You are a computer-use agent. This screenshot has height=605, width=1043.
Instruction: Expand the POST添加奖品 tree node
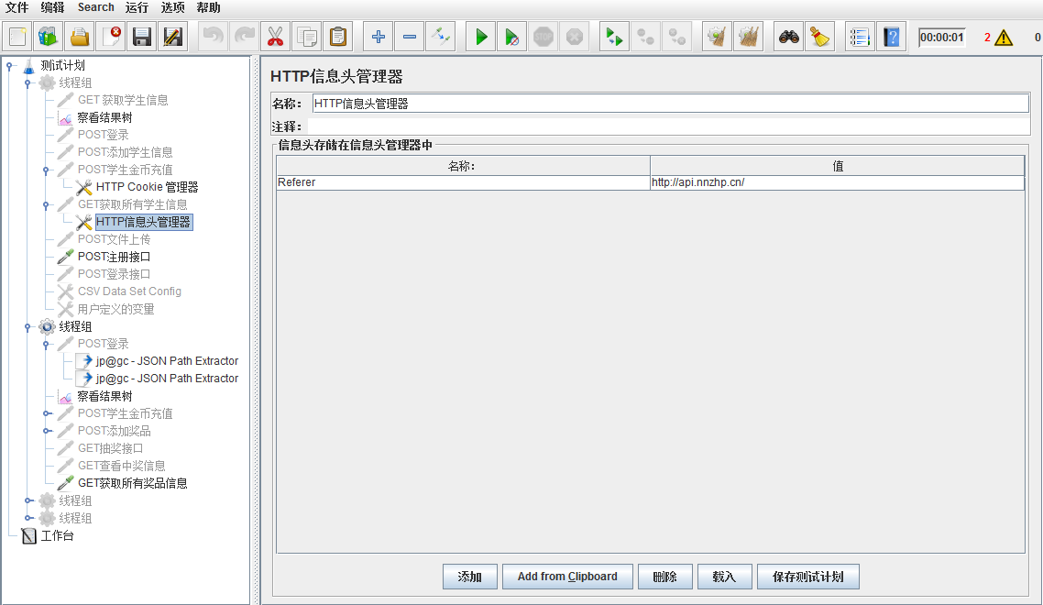click(x=47, y=431)
